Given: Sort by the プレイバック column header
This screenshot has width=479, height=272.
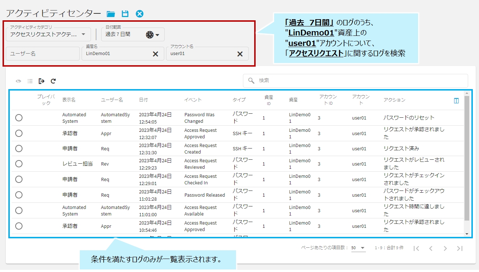Looking at the screenshot, I should 46,100.
